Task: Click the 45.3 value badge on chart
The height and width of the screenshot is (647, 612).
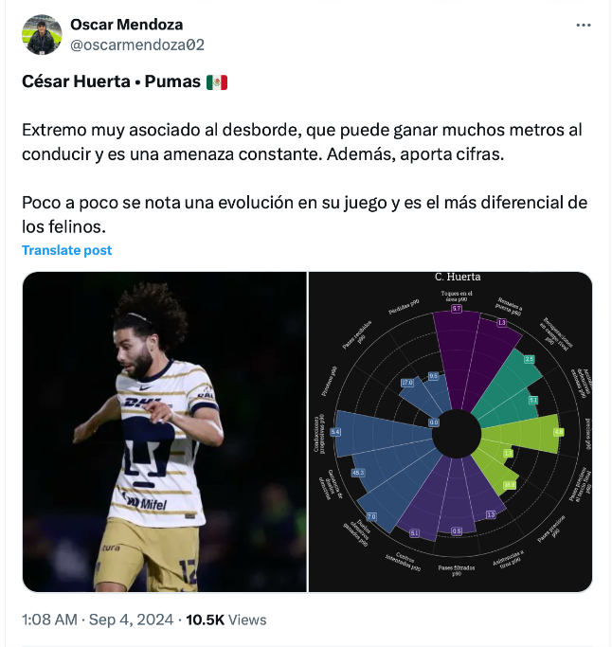Action: coord(358,472)
